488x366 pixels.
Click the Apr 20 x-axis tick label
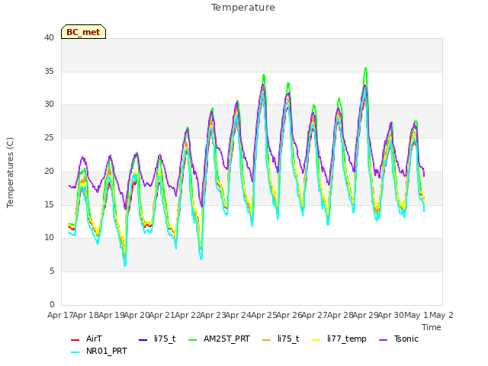(136, 315)
